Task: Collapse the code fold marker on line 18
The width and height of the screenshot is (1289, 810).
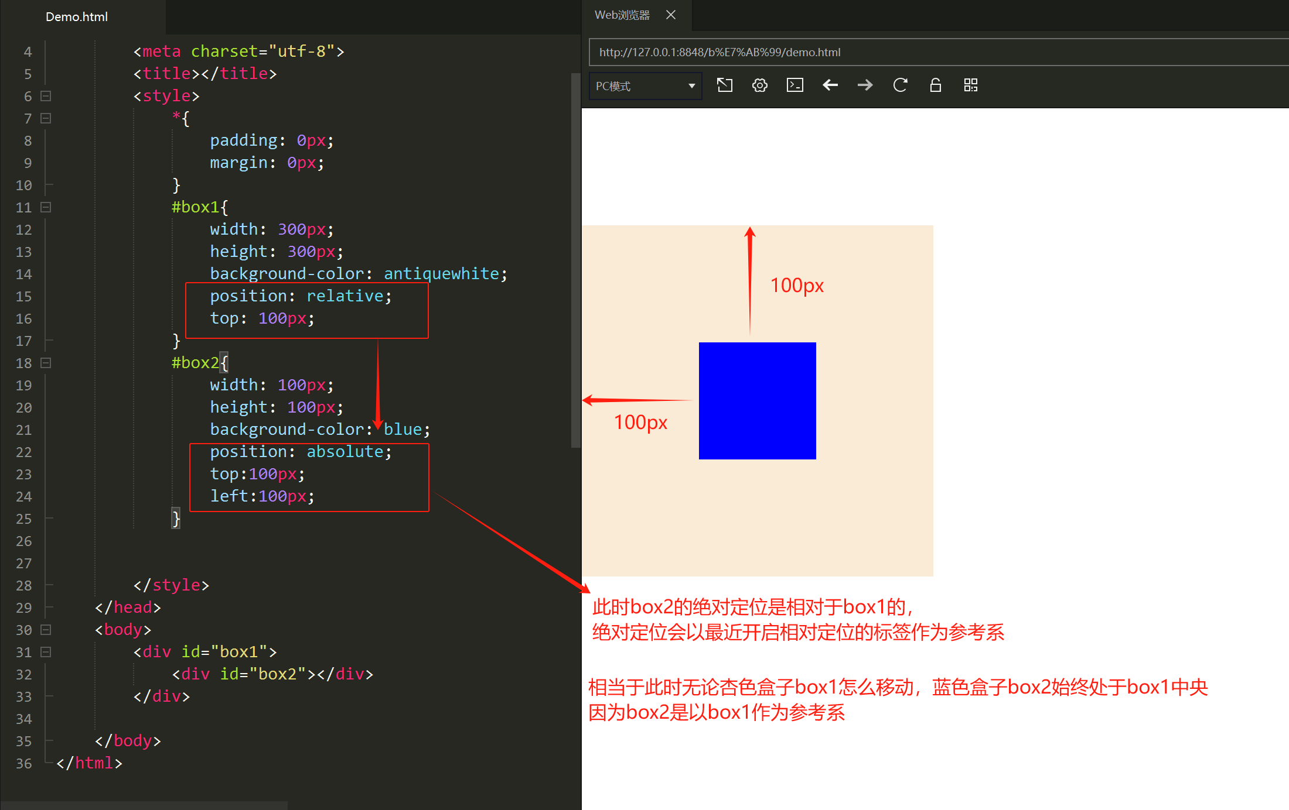Action: coord(46,363)
